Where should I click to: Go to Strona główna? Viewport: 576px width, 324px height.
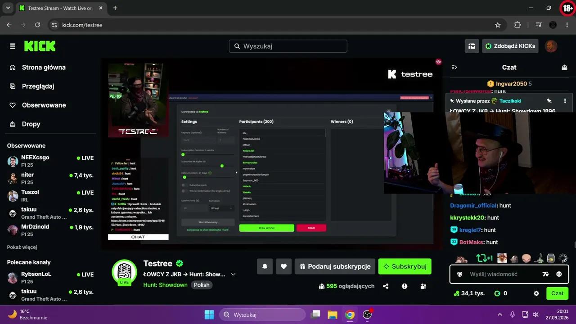pyautogui.click(x=44, y=67)
